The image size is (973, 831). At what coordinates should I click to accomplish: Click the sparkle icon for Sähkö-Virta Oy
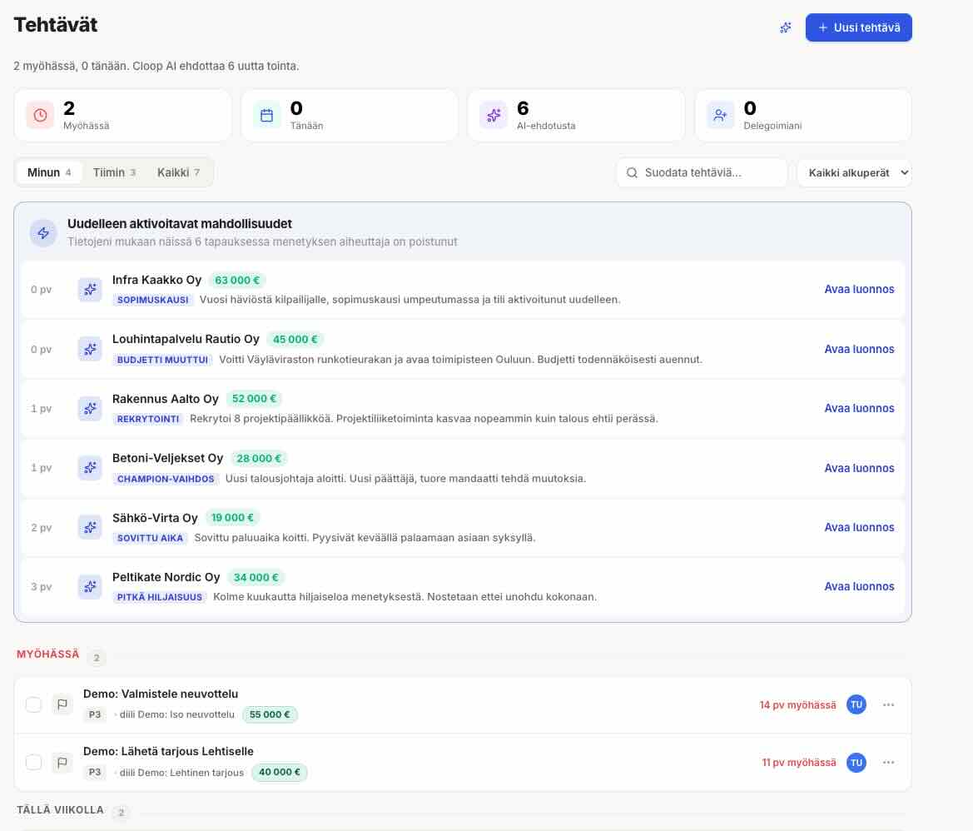(90, 527)
